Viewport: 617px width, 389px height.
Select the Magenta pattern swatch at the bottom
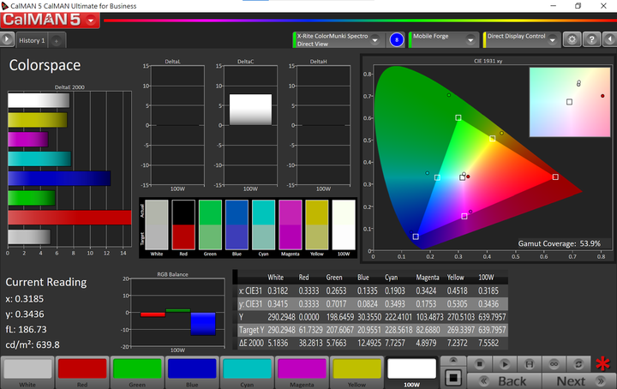click(x=302, y=373)
